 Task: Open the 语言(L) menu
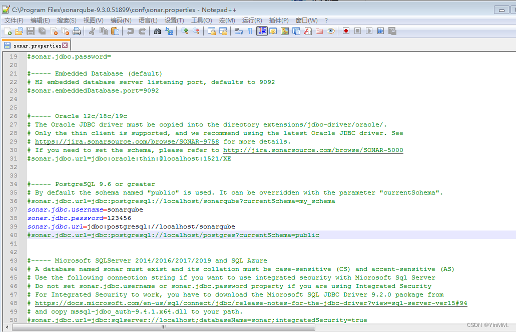pos(148,20)
